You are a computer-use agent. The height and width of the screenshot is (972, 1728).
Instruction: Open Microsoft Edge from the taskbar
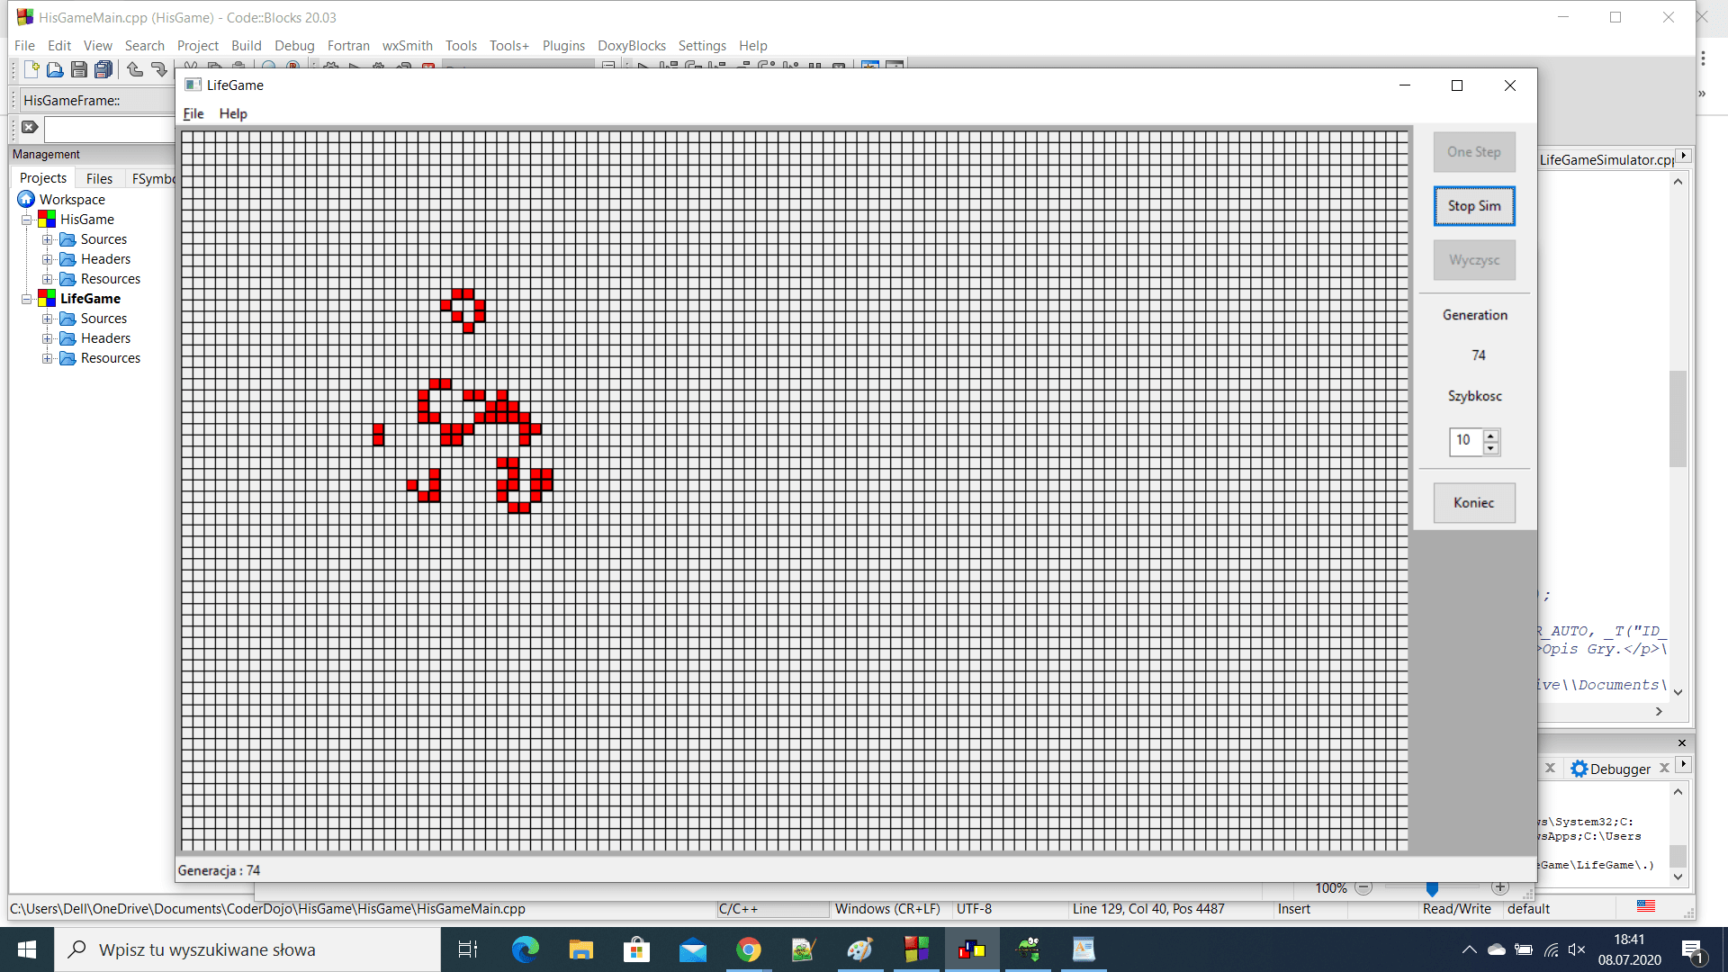526,949
